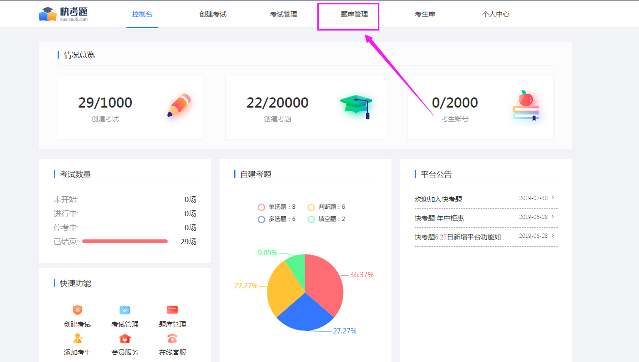The image size is (639, 362).
Task: Click the 添加考生 person shortcut icon
Action: [78, 338]
